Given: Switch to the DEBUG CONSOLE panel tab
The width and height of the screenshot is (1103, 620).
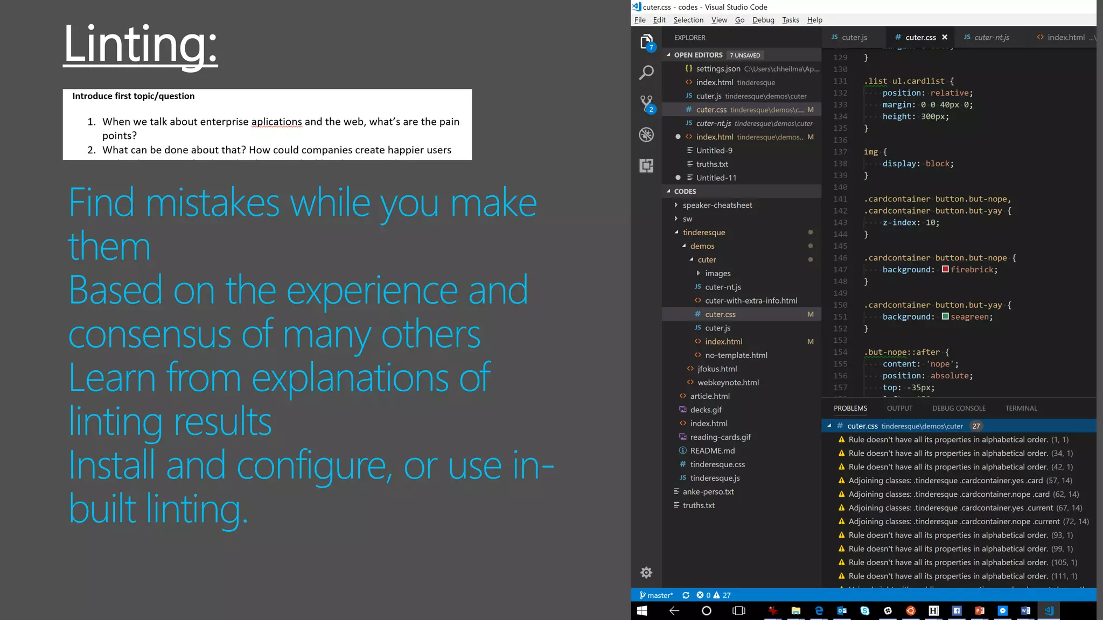Looking at the screenshot, I should pyautogui.click(x=959, y=408).
